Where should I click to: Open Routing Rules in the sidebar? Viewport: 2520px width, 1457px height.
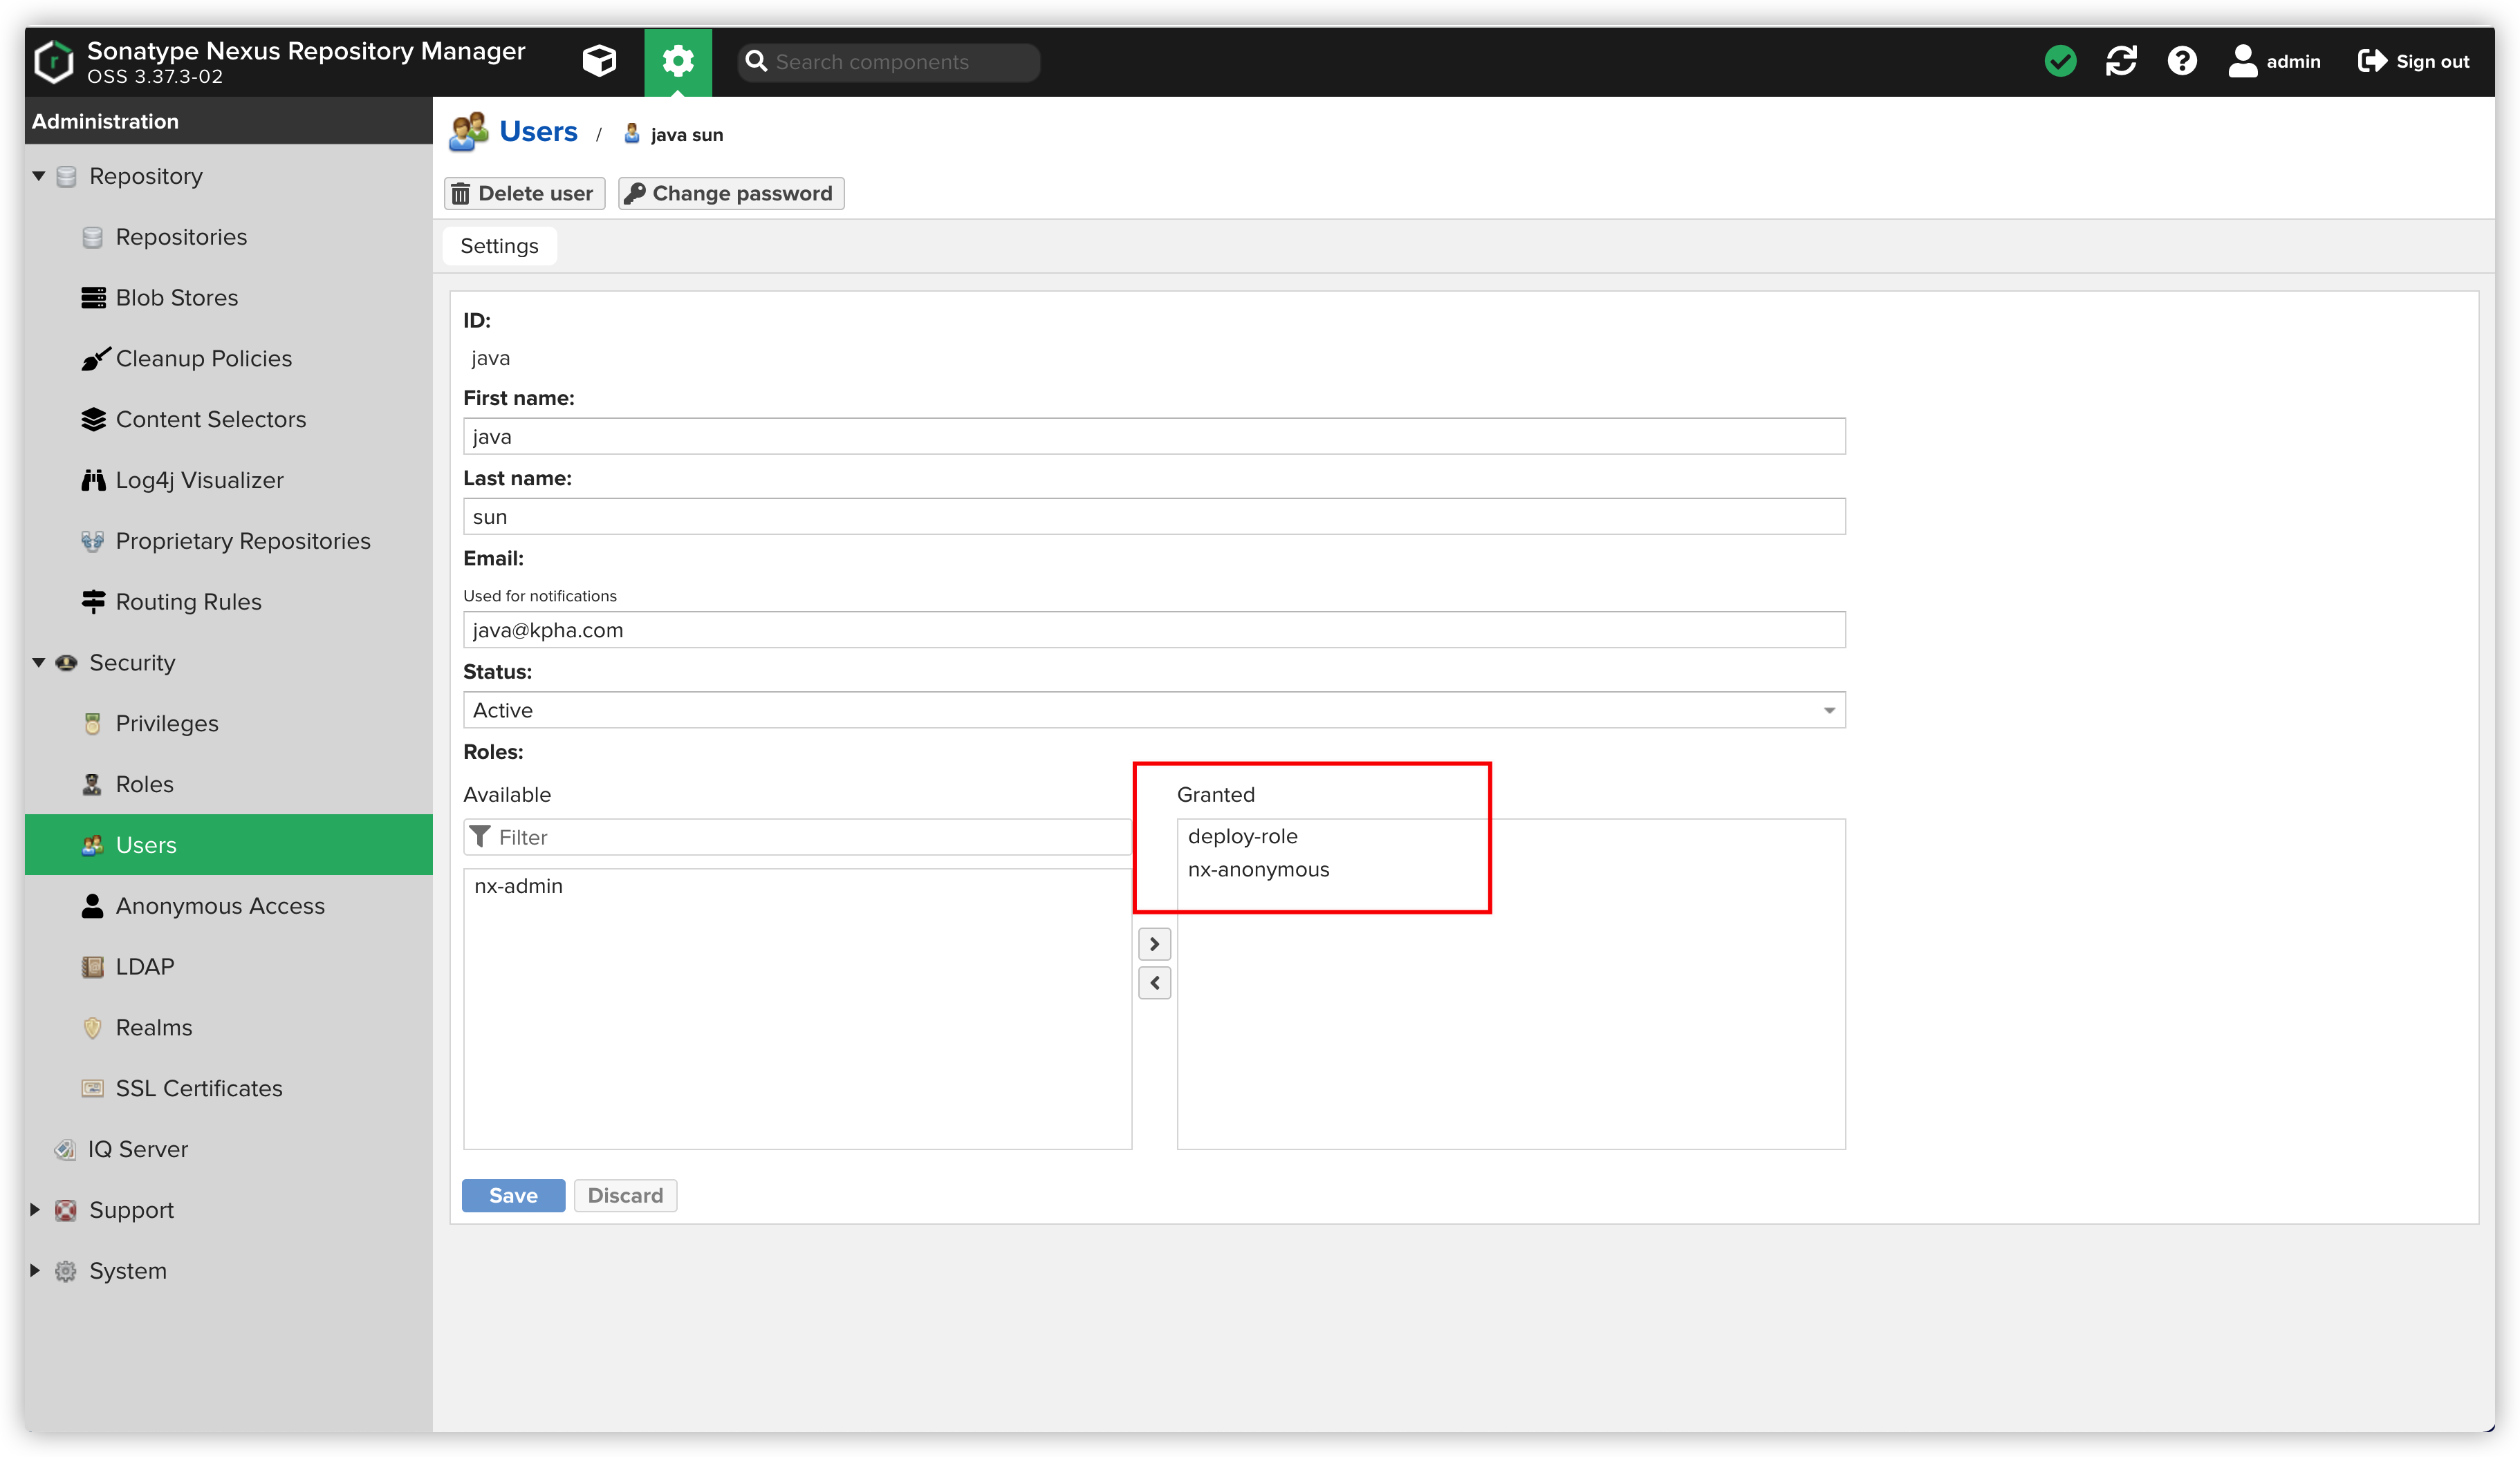[189, 601]
